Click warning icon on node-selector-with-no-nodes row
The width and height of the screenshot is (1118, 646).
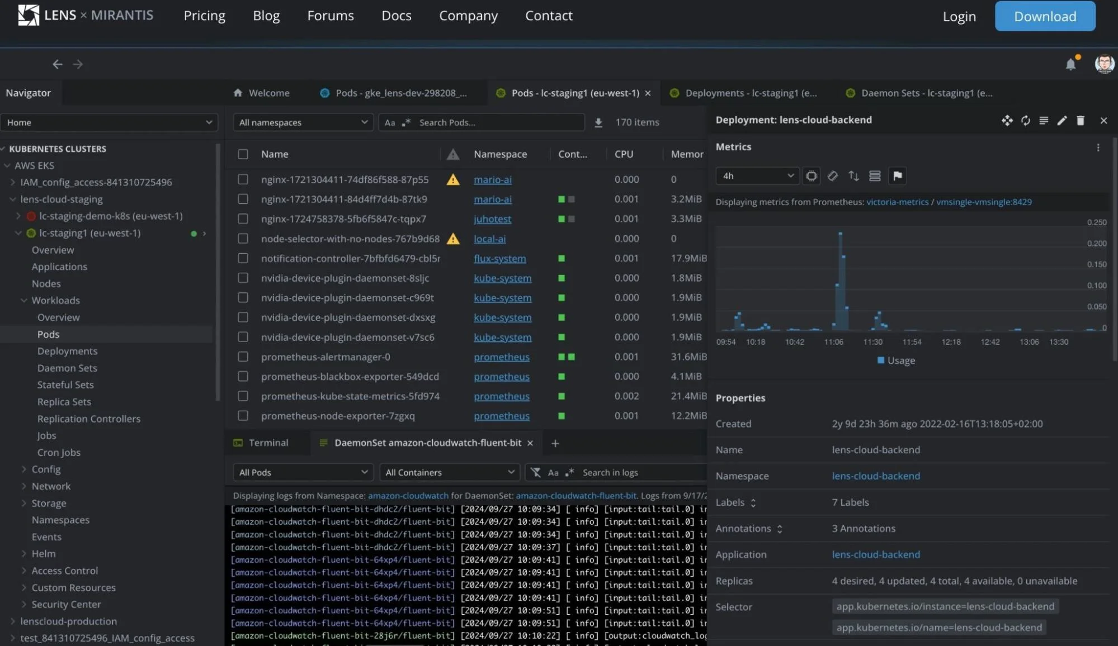(453, 239)
